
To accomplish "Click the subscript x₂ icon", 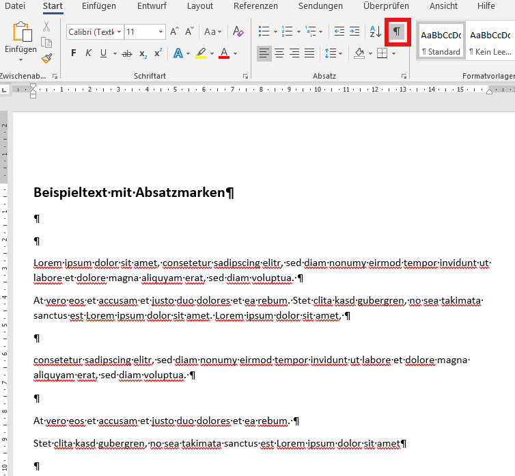I will click(x=143, y=53).
